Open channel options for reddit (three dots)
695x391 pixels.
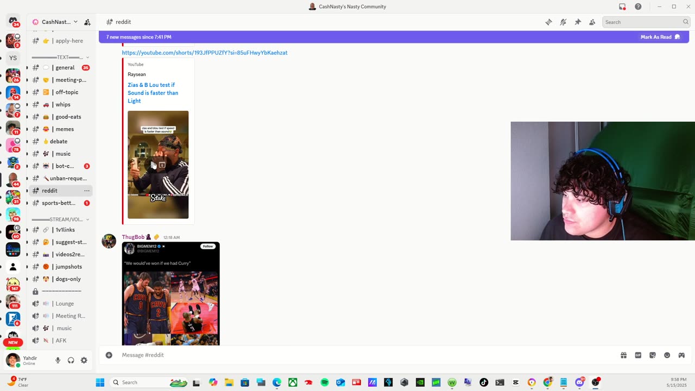click(86, 191)
